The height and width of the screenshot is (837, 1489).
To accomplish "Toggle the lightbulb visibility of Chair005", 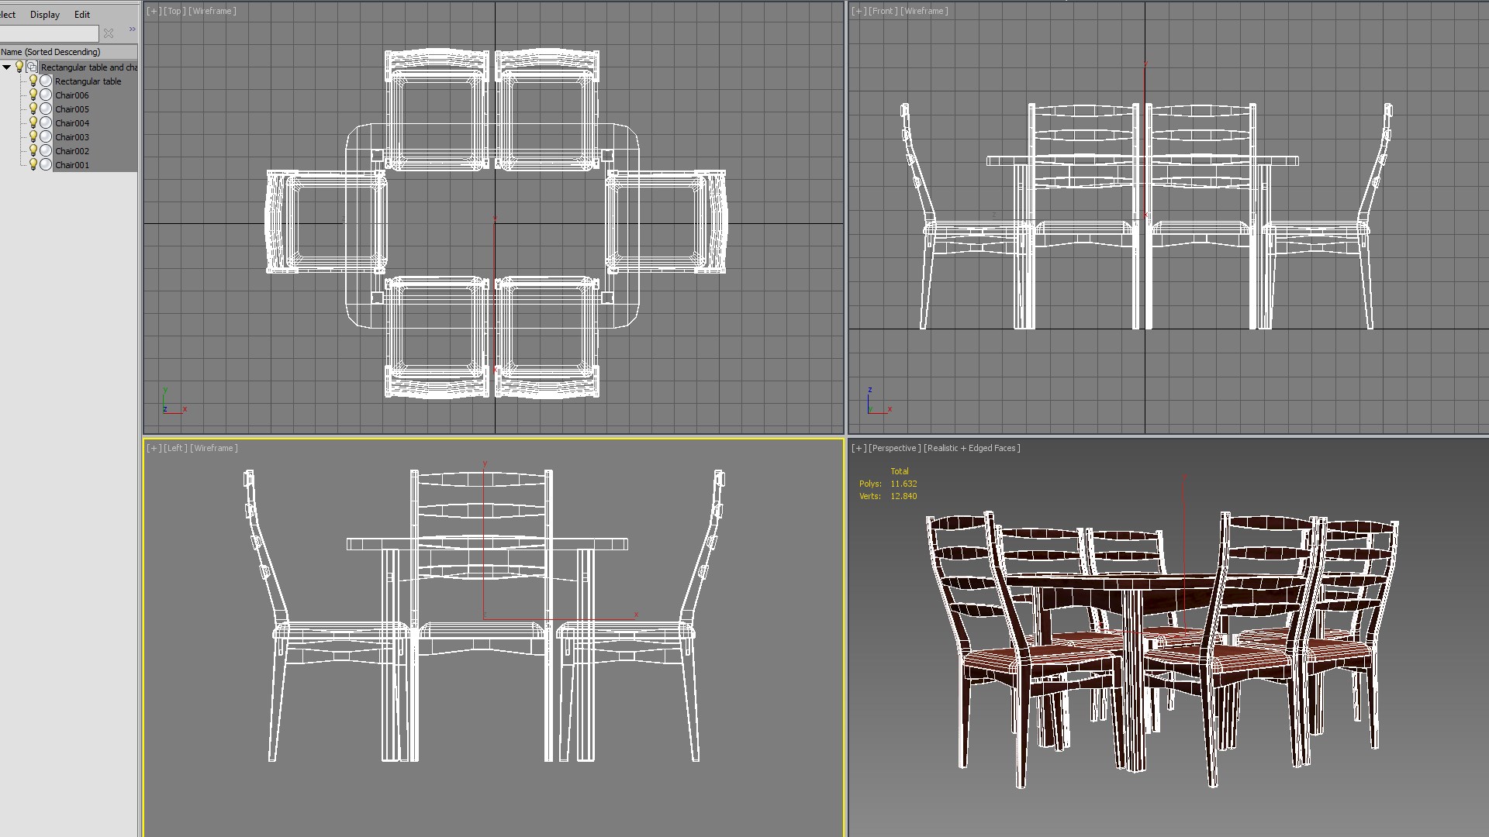I will pyautogui.click(x=33, y=109).
